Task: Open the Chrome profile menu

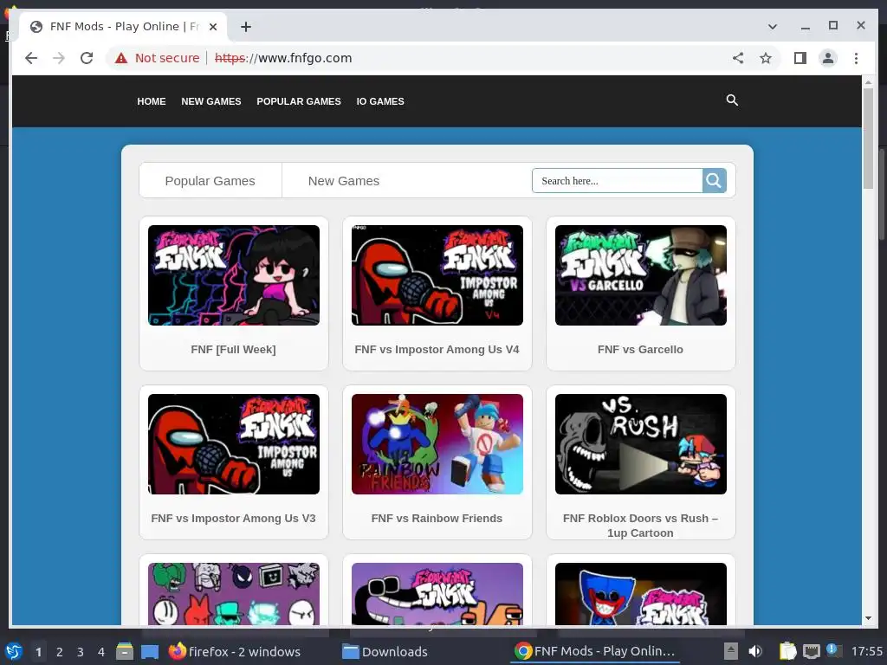Action: click(x=828, y=58)
